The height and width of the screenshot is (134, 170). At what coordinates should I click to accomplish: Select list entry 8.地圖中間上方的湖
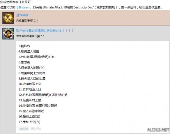32,73
